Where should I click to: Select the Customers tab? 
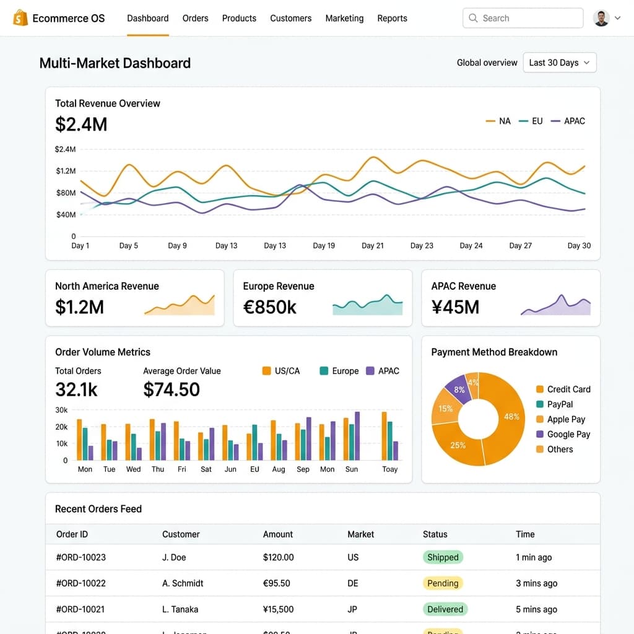coord(291,18)
